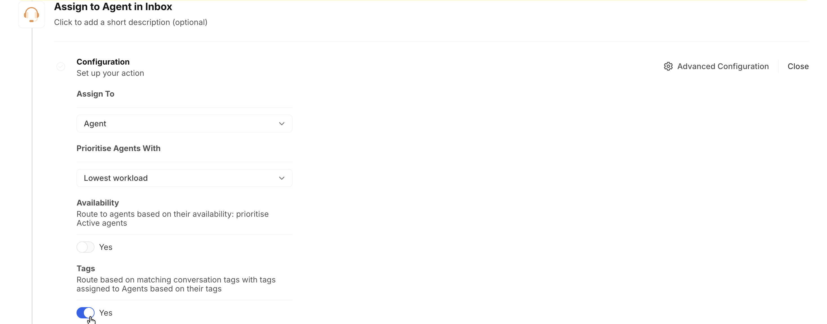Open the Assign To dropdown showing Agent
The image size is (827, 324).
(x=184, y=124)
